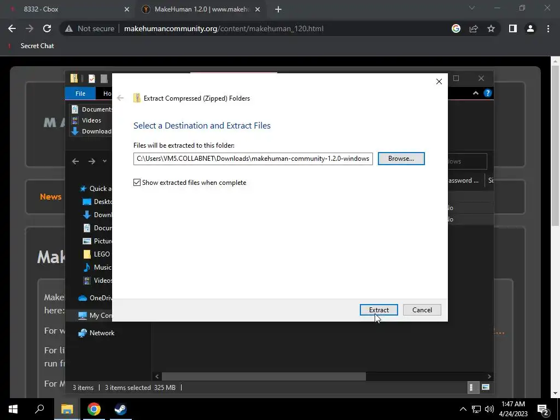This screenshot has width=560, height=420.
Task: Click the Extract button
Action: 378,310
